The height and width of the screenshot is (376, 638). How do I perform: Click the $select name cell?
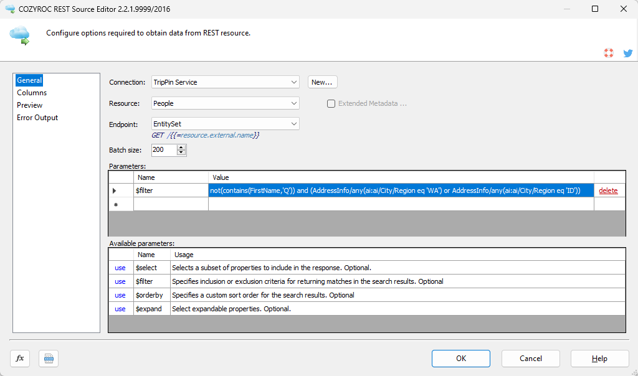(152, 268)
